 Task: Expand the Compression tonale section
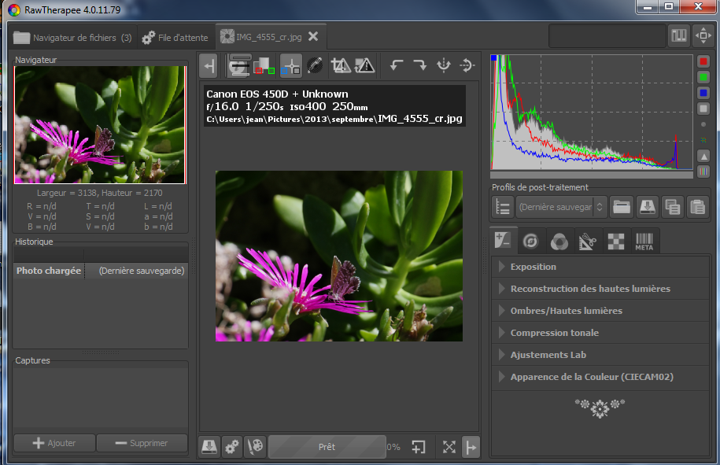click(x=600, y=333)
